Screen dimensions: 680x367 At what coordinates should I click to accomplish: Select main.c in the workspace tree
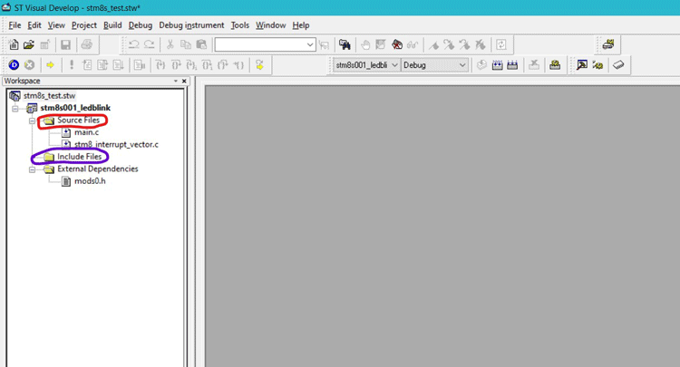point(86,133)
